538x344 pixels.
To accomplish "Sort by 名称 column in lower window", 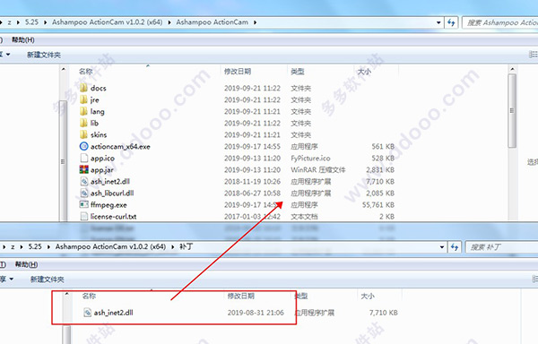I will [x=89, y=296].
